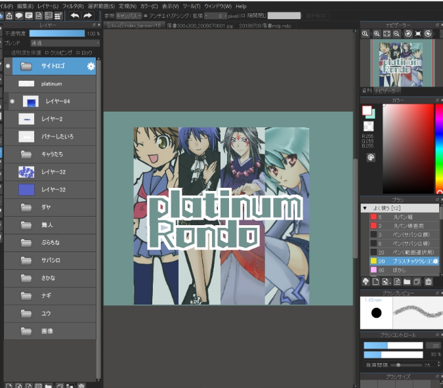This screenshot has height=388, width=443.
Task: Select the transparent color swatch
Action: pyautogui.click(x=368, y=126)
